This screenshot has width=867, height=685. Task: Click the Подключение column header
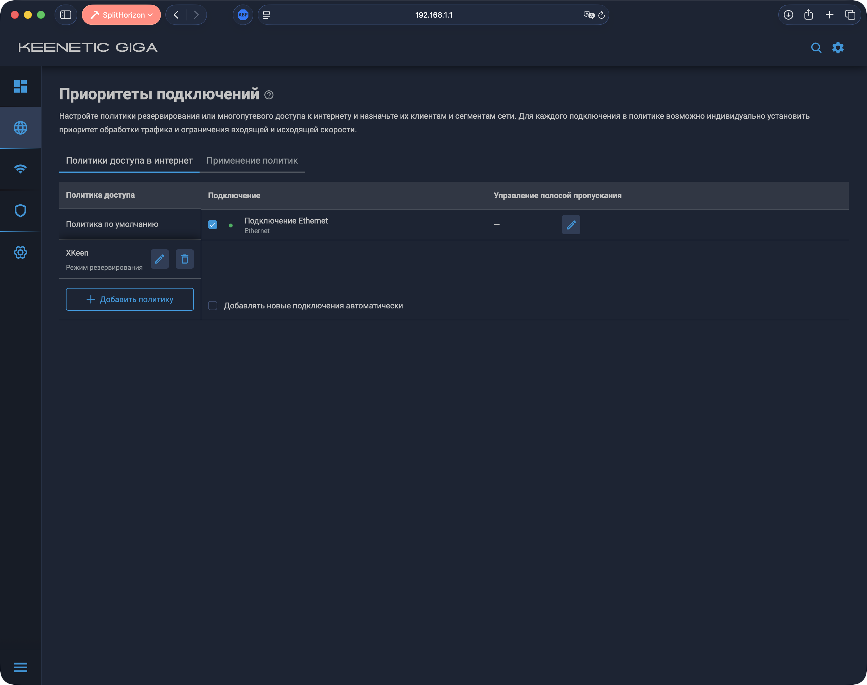(x=234, y=195)
